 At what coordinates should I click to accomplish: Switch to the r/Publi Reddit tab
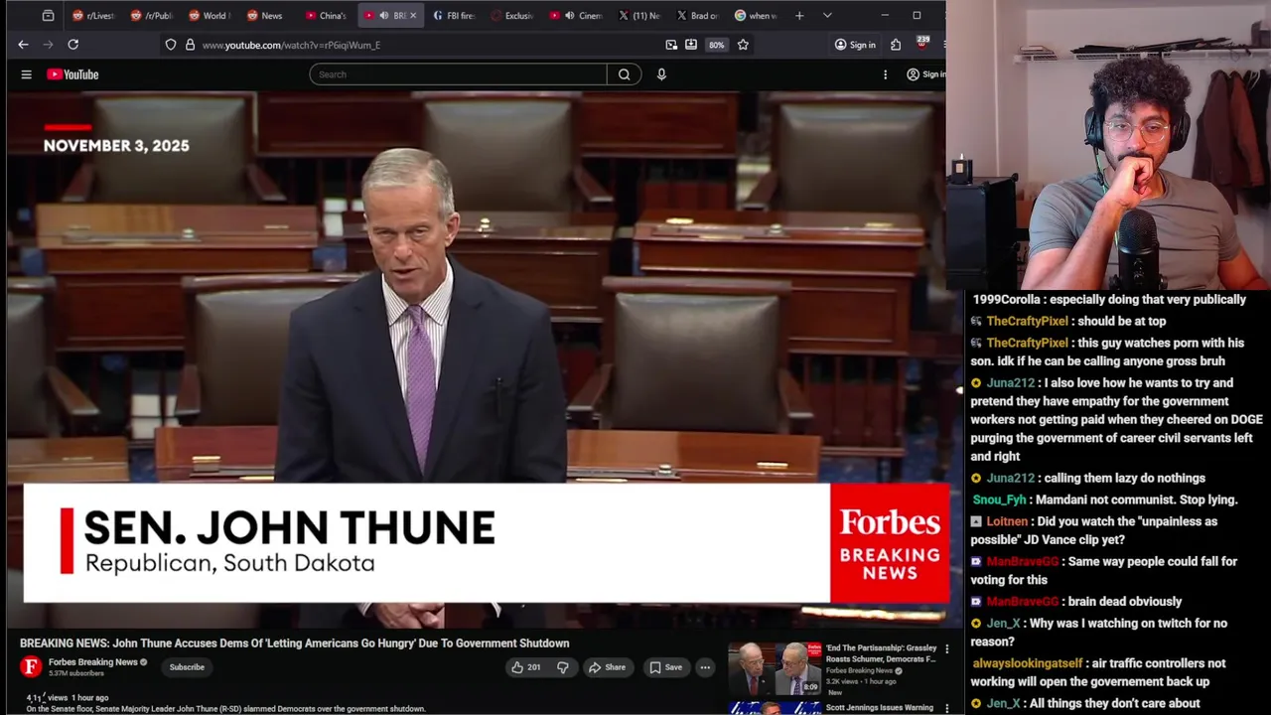point(151,16)
